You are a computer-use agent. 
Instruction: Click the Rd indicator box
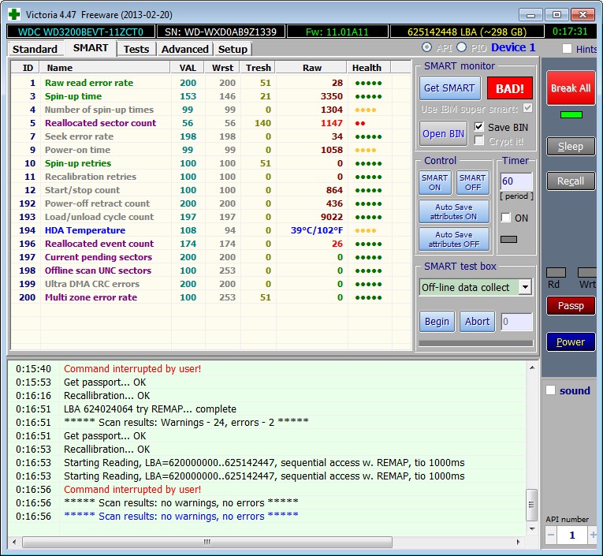556,272
